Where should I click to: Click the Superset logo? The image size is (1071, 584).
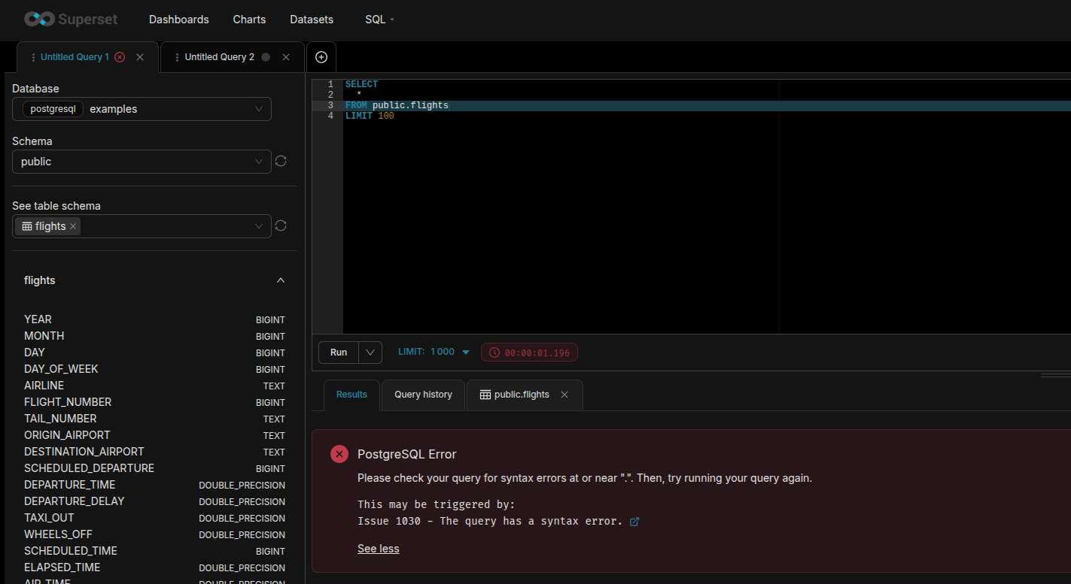tap(71, 19)
